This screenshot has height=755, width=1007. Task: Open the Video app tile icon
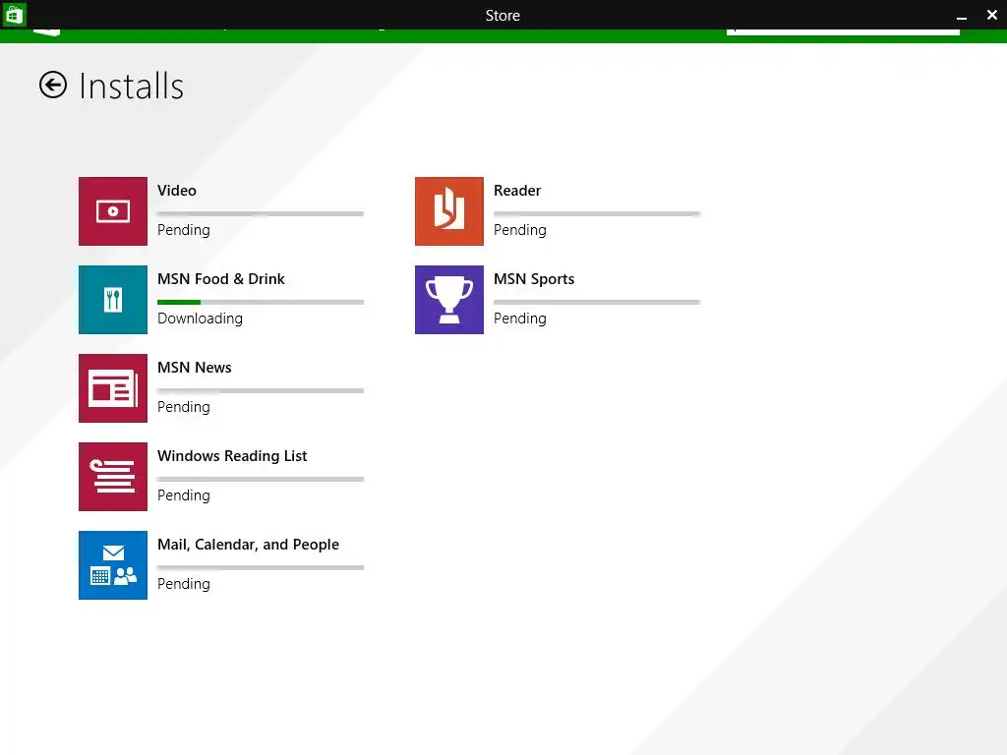click(x=113, y=211)
